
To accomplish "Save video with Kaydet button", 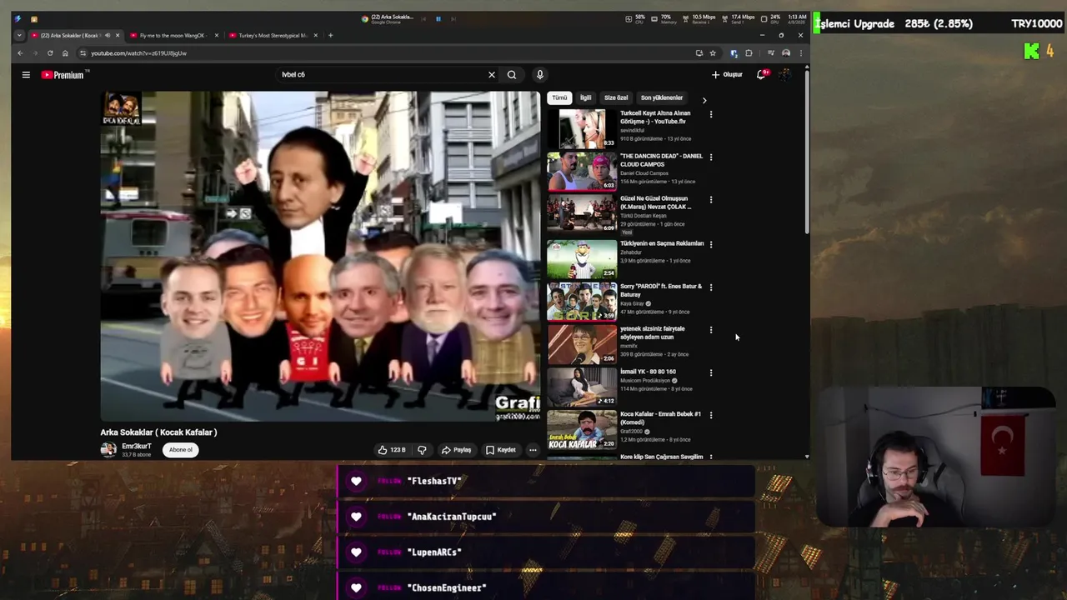I will coord(501,450).
